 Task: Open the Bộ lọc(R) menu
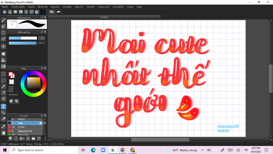click(x=43, y=7)
